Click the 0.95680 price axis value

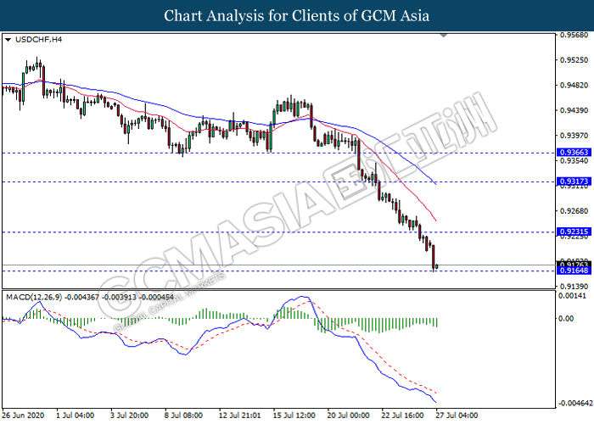coord(574,36)
